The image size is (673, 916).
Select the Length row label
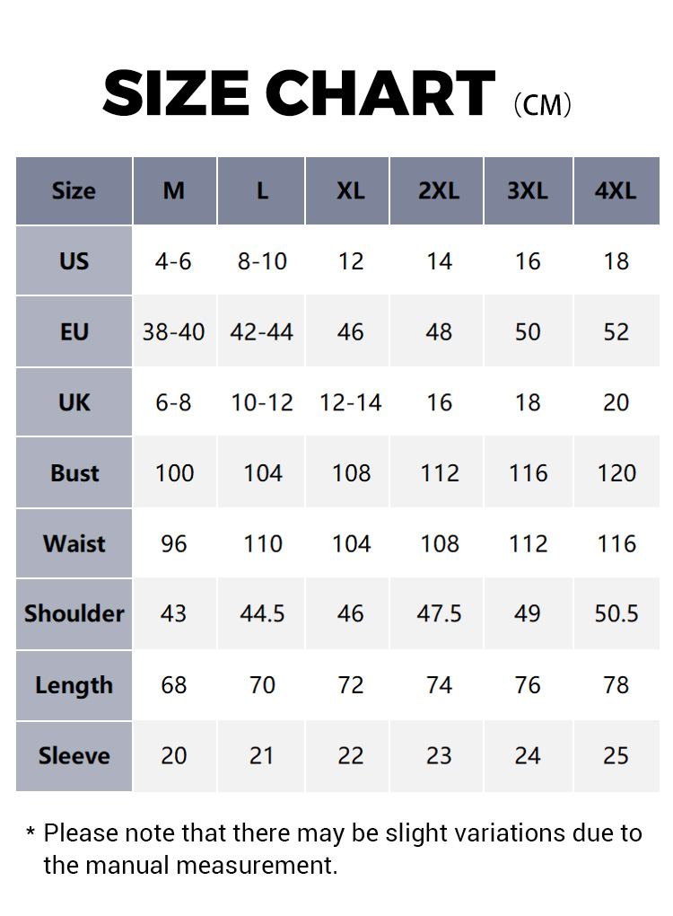tap(74, 685)
